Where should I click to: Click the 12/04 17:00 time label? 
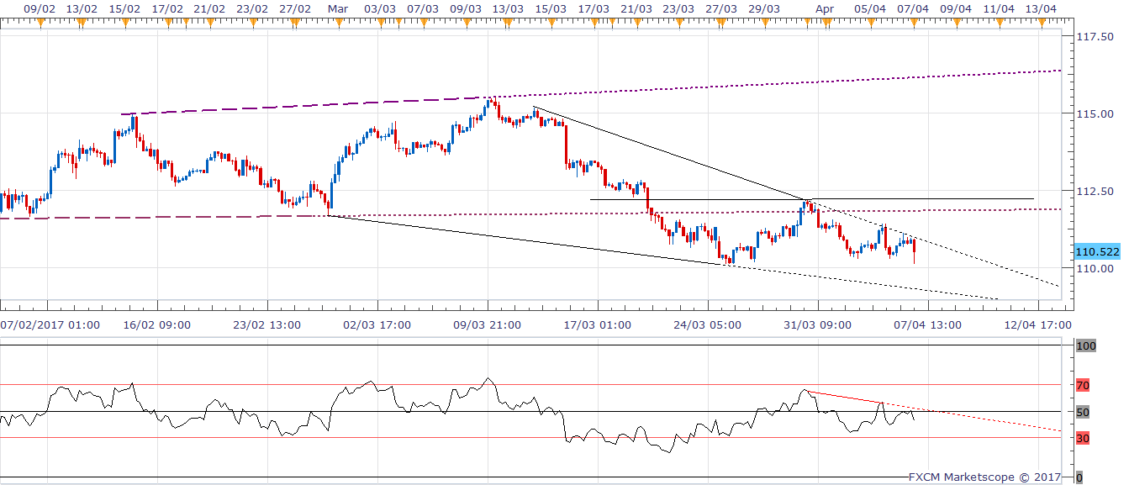[x=1038, y=324]
